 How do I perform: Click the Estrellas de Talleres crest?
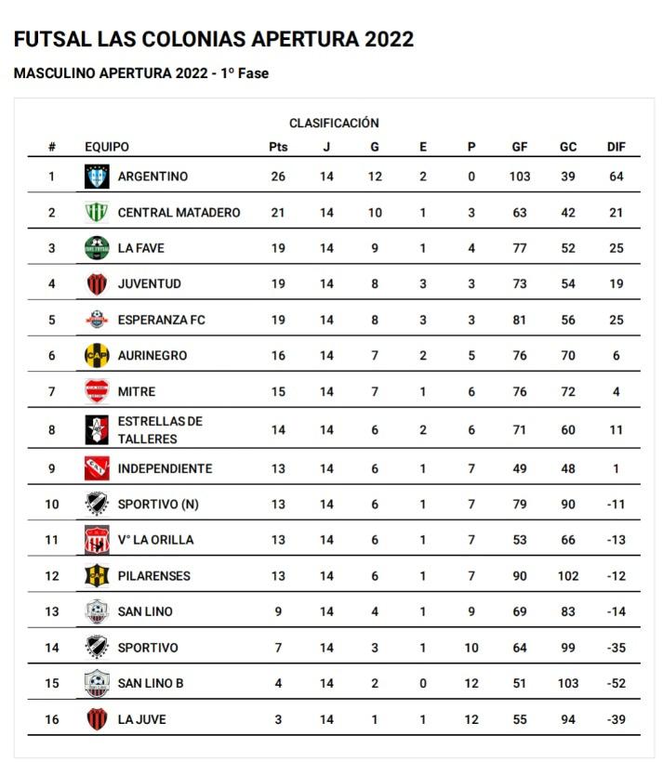coord(97,430)
